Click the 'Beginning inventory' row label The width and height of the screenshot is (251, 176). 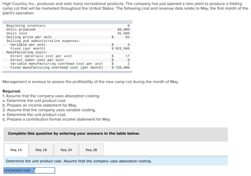click(26, 26)
